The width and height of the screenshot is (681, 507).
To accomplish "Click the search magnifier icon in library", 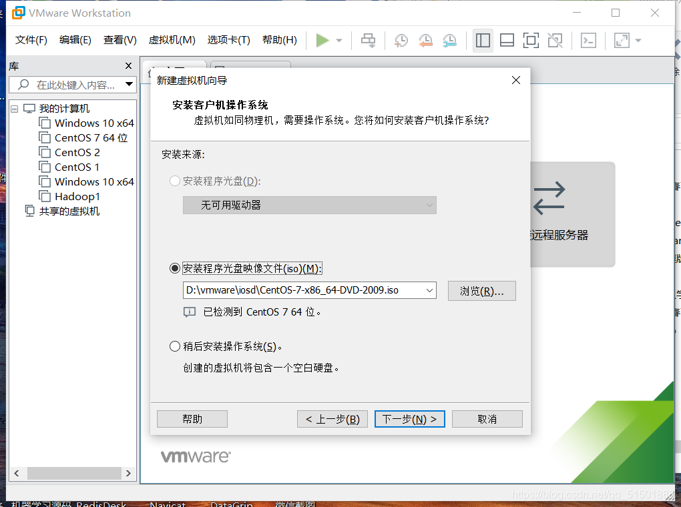I will click(x=23, y=84).
